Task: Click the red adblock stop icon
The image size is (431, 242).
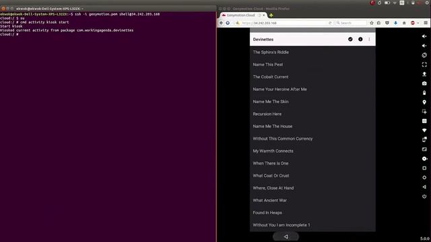Action: tap(413, 23)
